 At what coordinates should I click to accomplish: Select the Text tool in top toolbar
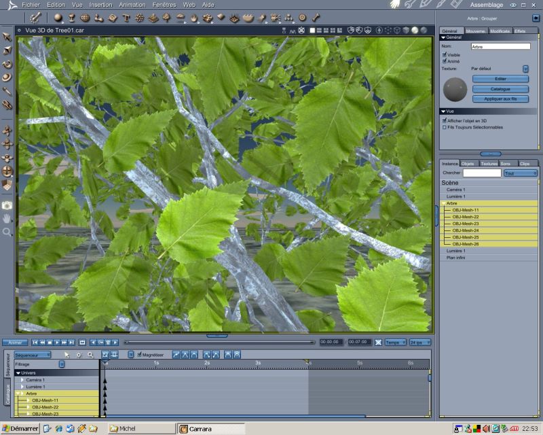[x=126, y=18]
